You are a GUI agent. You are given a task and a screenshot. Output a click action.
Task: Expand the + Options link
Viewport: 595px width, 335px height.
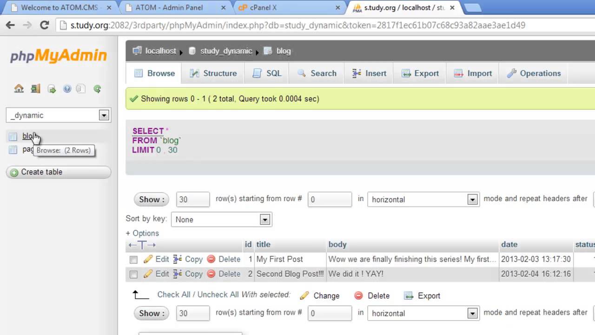[142, 233]
